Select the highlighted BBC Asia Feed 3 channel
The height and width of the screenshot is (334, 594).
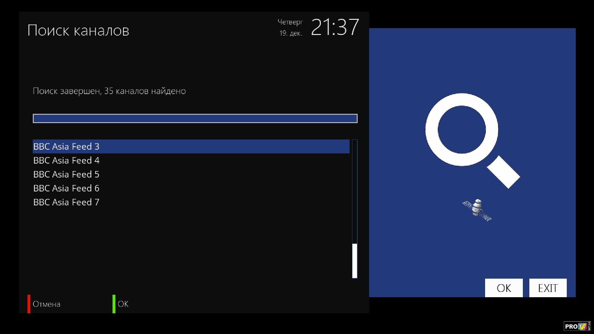(x=191, y=146)
